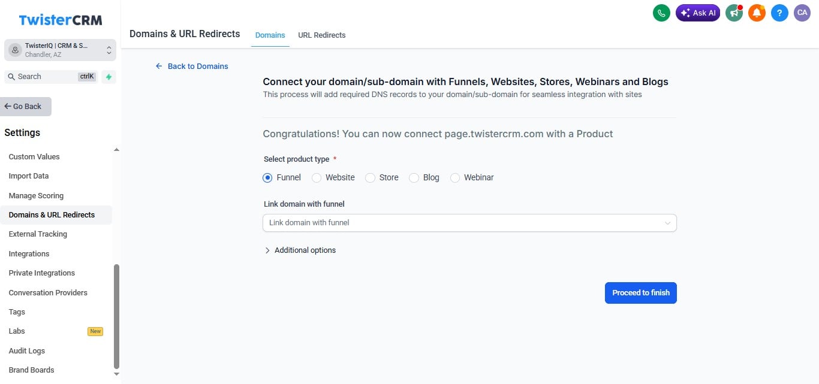Open Domains & URL Redirects settings item
Image resolution: width=819 pixels, height=384 pixels.
click(x=56, y=215)
